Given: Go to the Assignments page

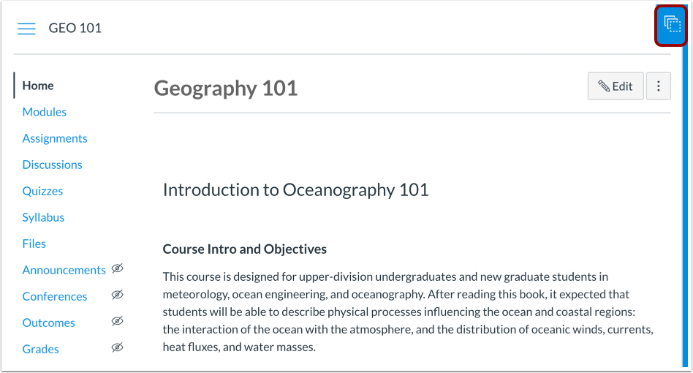Looking at the screenshot, I should tap(55, 138).
